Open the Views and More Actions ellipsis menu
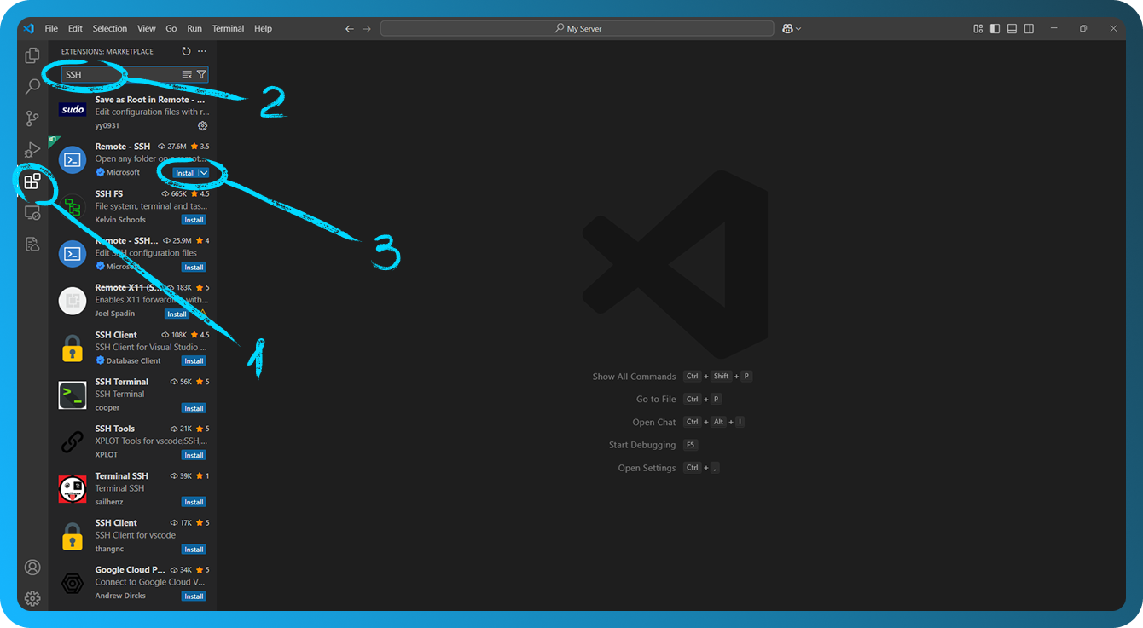The image size is (1143, 628). click(x=202, y=51)
